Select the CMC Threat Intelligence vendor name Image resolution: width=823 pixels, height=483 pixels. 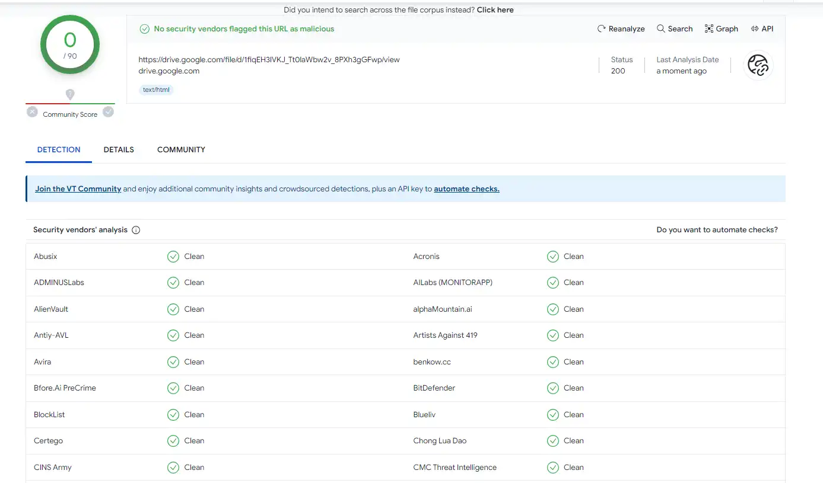click(455, 468)
